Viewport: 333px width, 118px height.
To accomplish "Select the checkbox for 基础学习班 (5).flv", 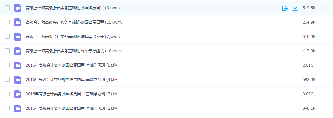I will [x=7, y=65].
